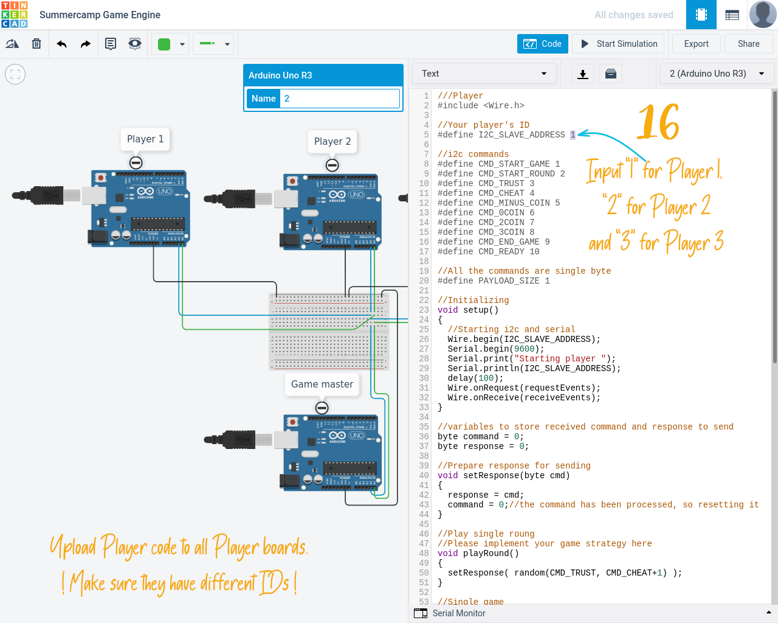Redo the last action

tap(86, 44)
